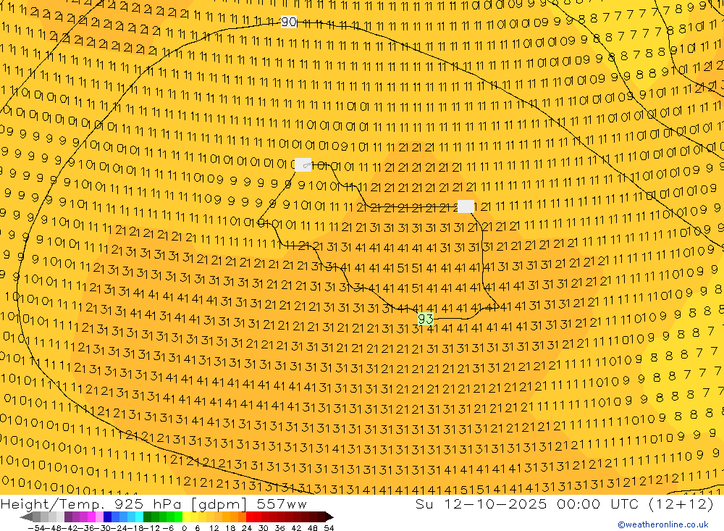Click the 12 label on the color scale
724x531 pixels.
tap(214, 528)
